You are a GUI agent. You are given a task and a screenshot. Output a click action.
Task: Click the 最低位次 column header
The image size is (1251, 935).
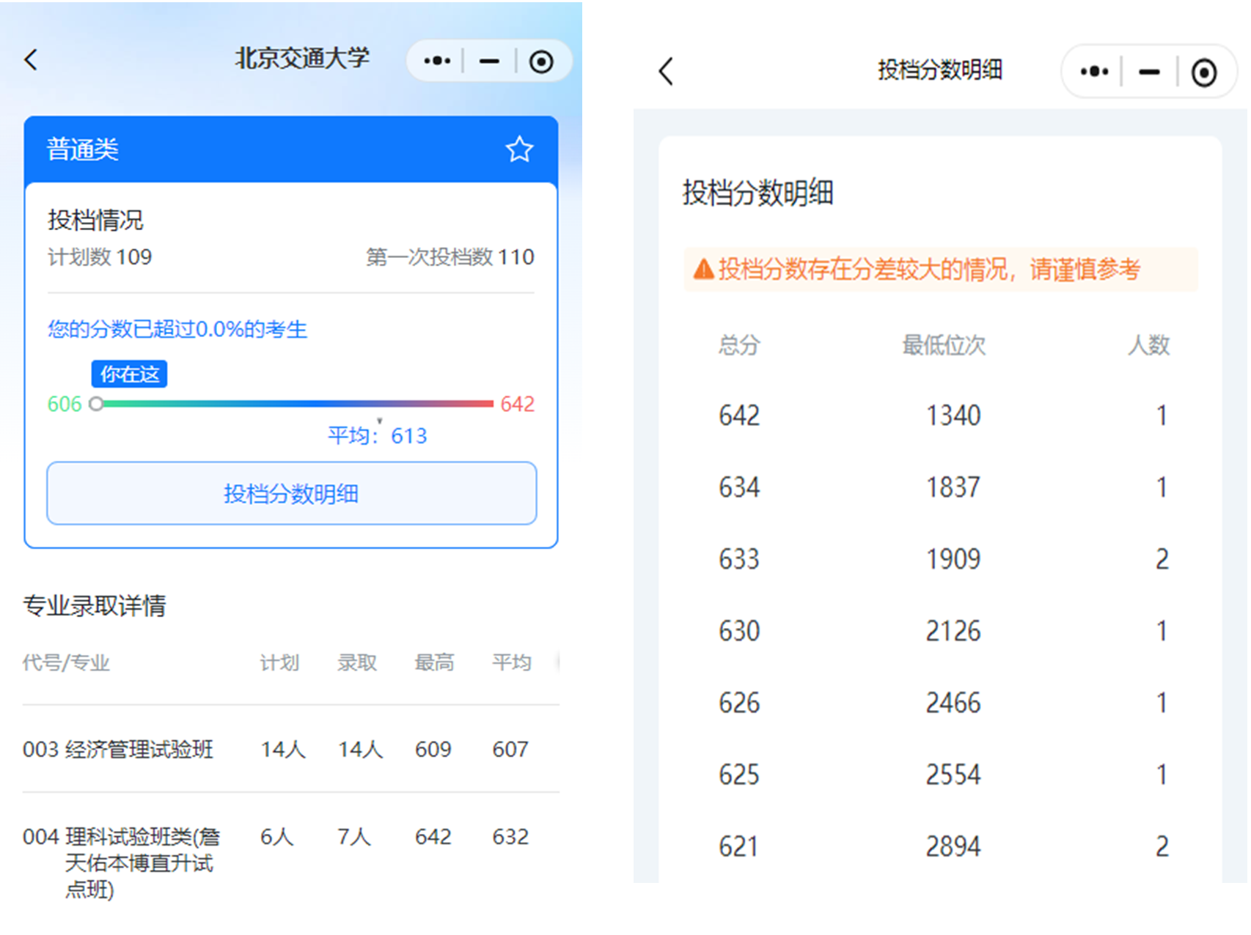[x=944, y=344]
